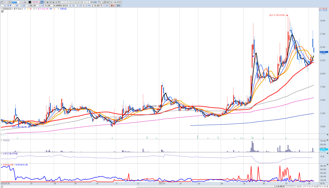Click the 기관보유수량 red legend label
This screenshot has width=329, height=188.
(x=8, y=165)
